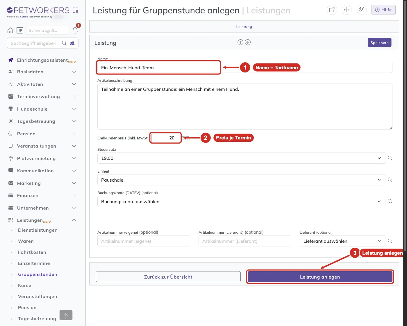Open the Lieferant auswählen dropdown

[342, 241]
